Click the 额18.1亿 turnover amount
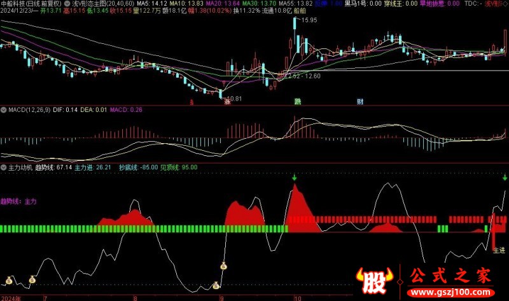This screenshot has width=509, height=301. (174, 11)
